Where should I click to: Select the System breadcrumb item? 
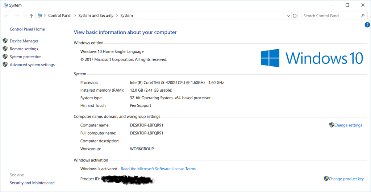tap(126, 16)
